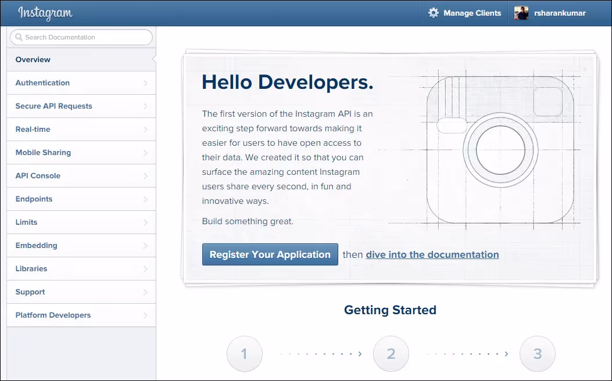Open the Limits section
The width and height of the screenshot is (612, 381).
pos(81,222)
